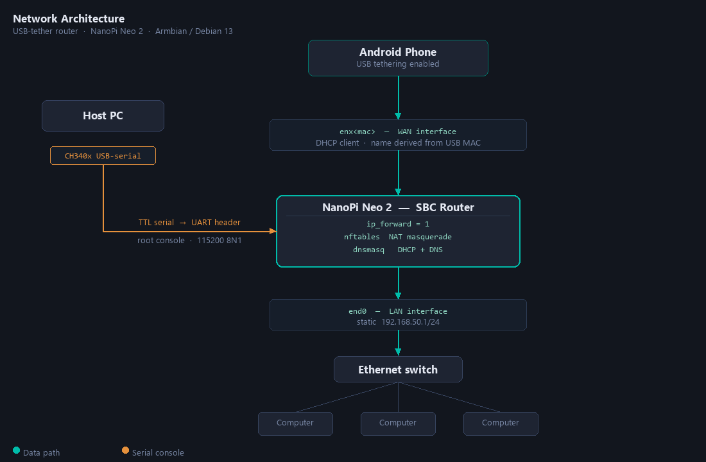Click the 'nftables NAT masquerade' line

398,237
